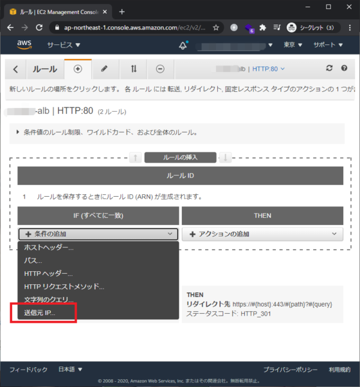
Task: Click the ルール ID header bar
Action: [x=180, y=176]
